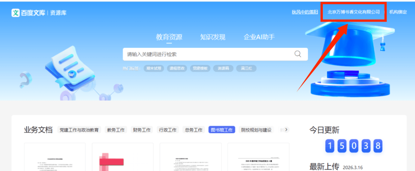Click the search magnifier icon

pyautogui.click(x=298, y=54)
